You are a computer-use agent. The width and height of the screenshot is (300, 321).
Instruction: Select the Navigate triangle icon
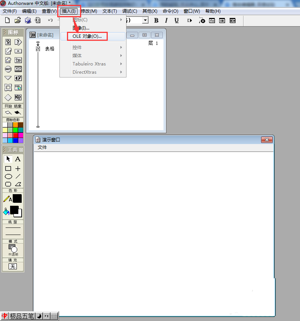8,78
